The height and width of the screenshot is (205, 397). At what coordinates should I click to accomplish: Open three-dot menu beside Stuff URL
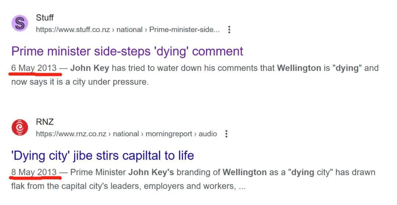click(229, 30)
